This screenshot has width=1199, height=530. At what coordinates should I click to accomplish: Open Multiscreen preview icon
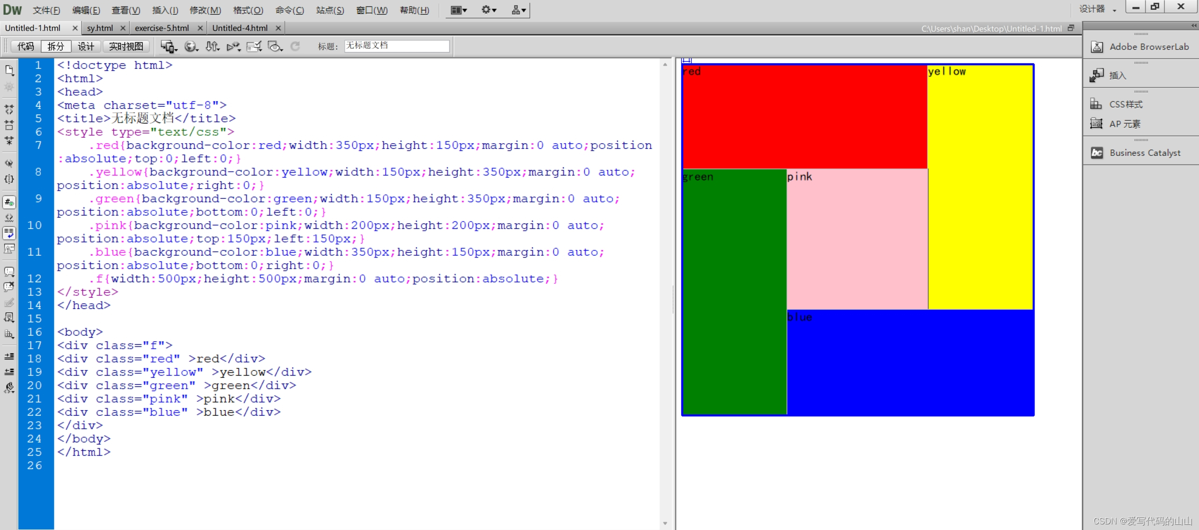click(x=168, y=46)
